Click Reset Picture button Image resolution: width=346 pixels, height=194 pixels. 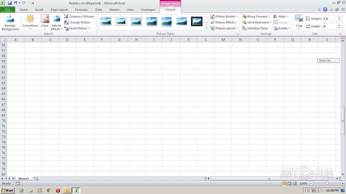point(75,28)
